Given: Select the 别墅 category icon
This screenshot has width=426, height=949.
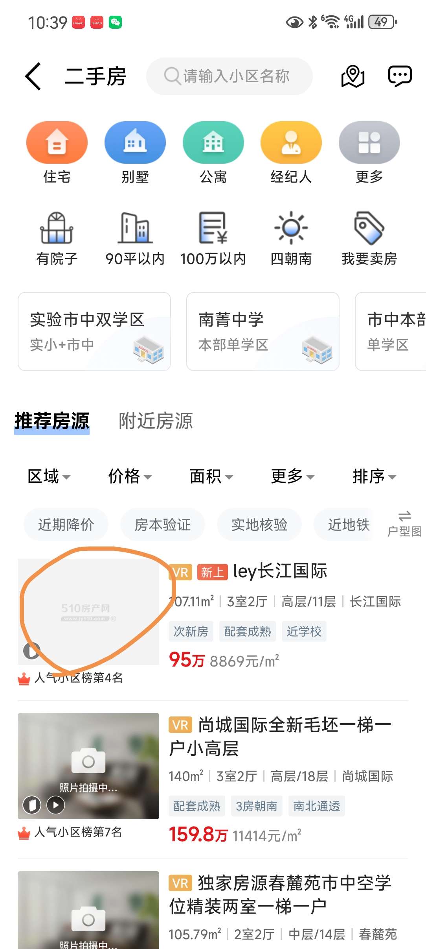Looking at the screenshot, I should [135, 142].
